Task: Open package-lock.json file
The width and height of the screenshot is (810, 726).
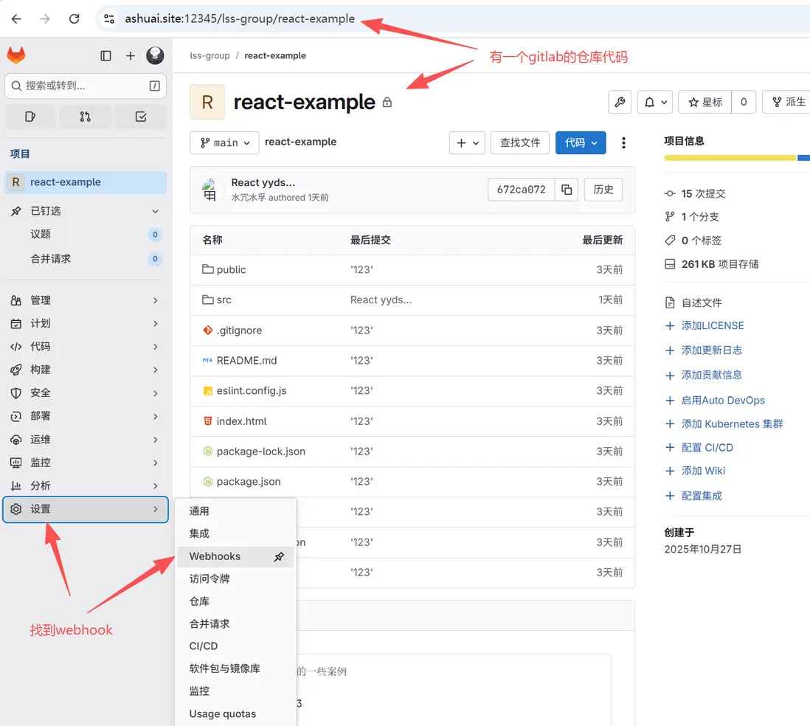Action: click(261, 451)
